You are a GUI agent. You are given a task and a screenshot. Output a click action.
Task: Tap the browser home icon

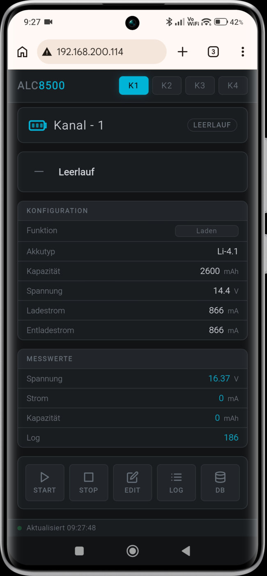tap(22, 52)
